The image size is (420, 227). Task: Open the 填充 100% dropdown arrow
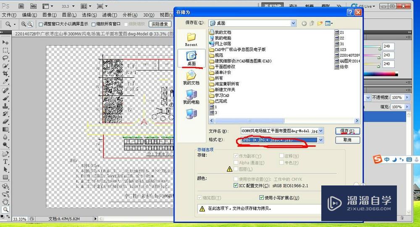click(407, 107)
